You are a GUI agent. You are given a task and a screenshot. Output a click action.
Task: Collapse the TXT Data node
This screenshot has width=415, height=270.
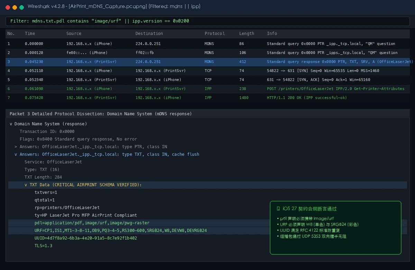(26, 185)
